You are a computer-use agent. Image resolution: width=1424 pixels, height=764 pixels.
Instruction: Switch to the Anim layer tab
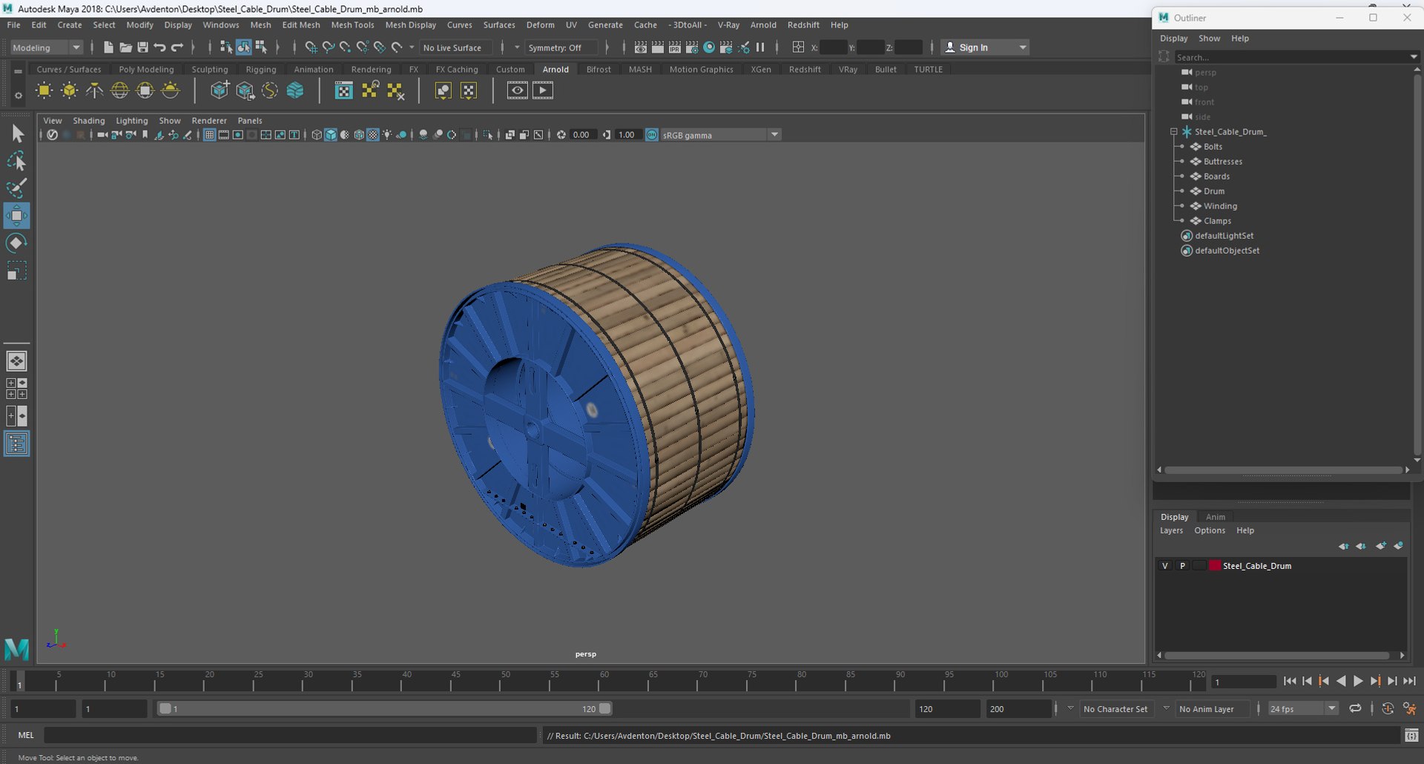coord(1215,517)
